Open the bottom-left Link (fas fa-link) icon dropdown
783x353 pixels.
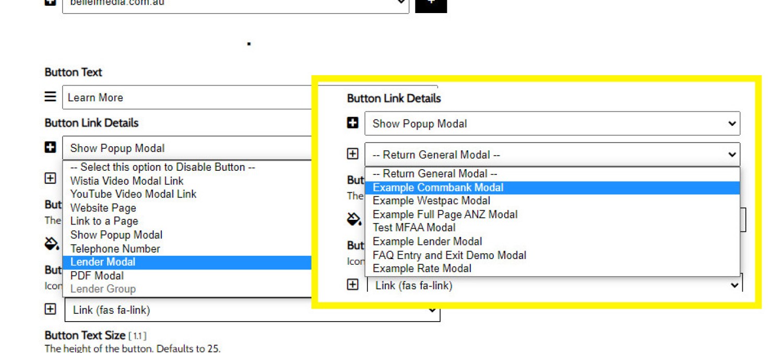click(252, 310)
